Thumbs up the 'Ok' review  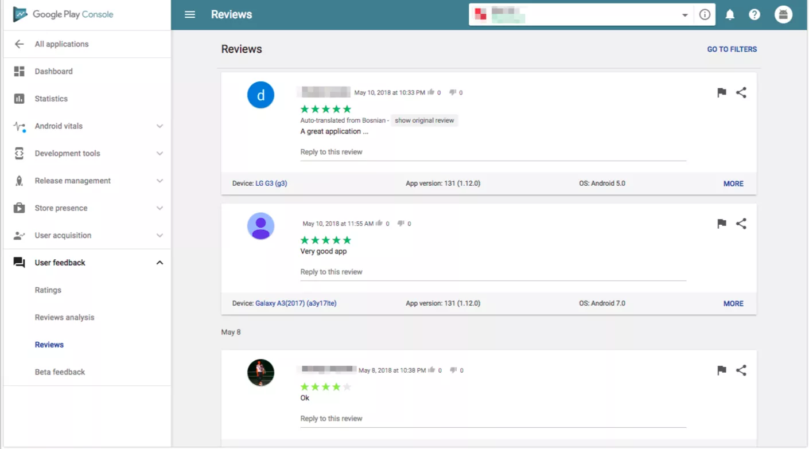431,370
